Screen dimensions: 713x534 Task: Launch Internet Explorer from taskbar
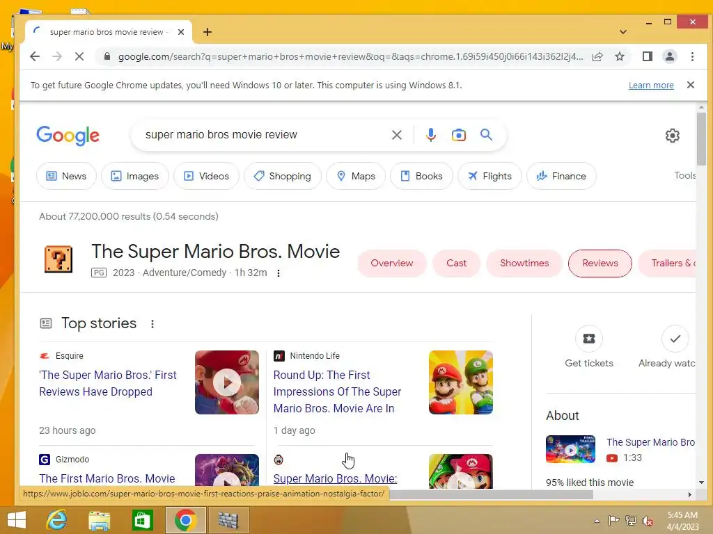(x=57, y=520)
